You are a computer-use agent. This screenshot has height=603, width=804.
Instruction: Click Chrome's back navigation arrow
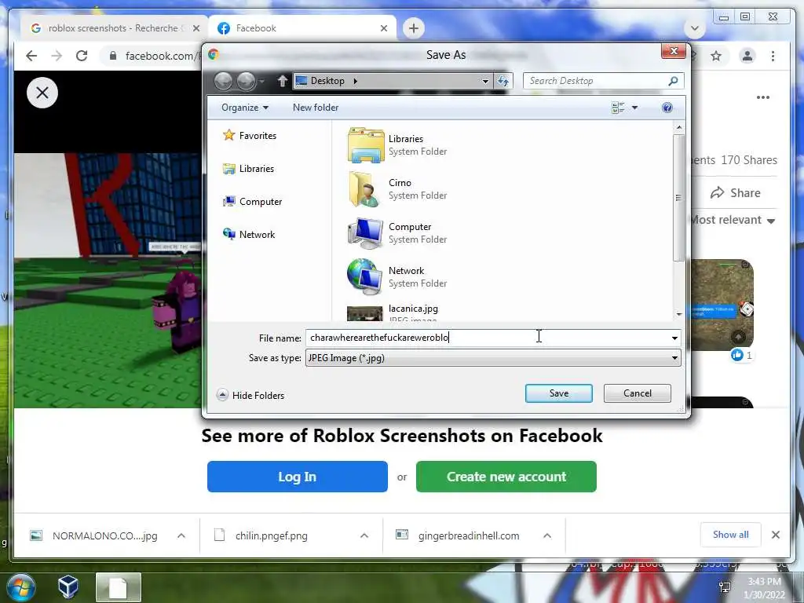click(x=31, y=56)
